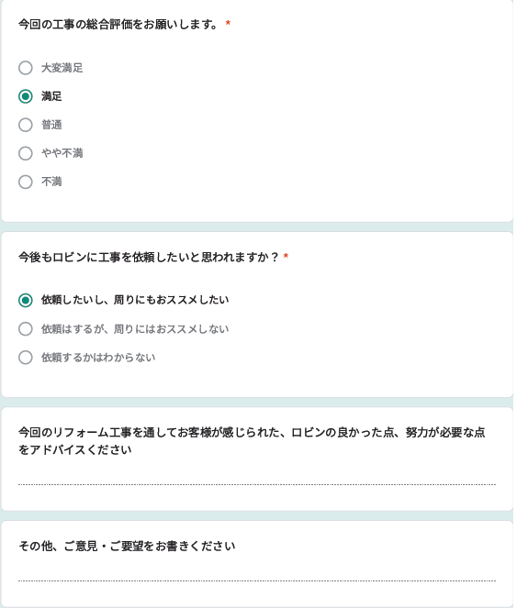Select the やや不満 radio button
Viewport: 517px width, 608px height.
coord(26,153)
